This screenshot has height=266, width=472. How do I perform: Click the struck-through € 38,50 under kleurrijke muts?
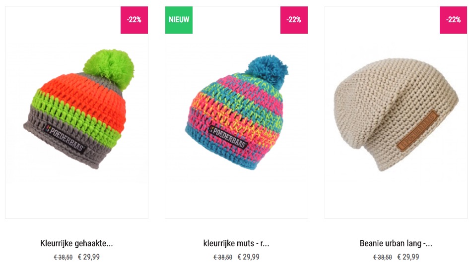[x=223, y=257]
